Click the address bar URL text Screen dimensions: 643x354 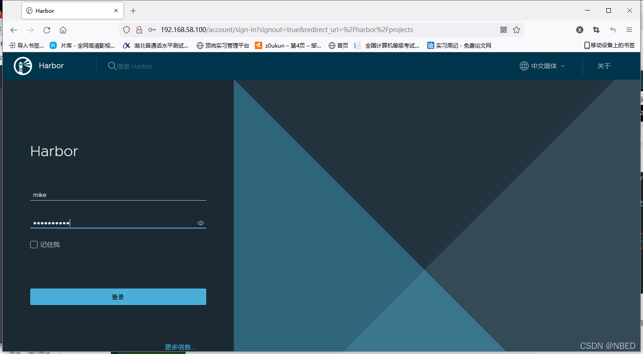point(287,30)
